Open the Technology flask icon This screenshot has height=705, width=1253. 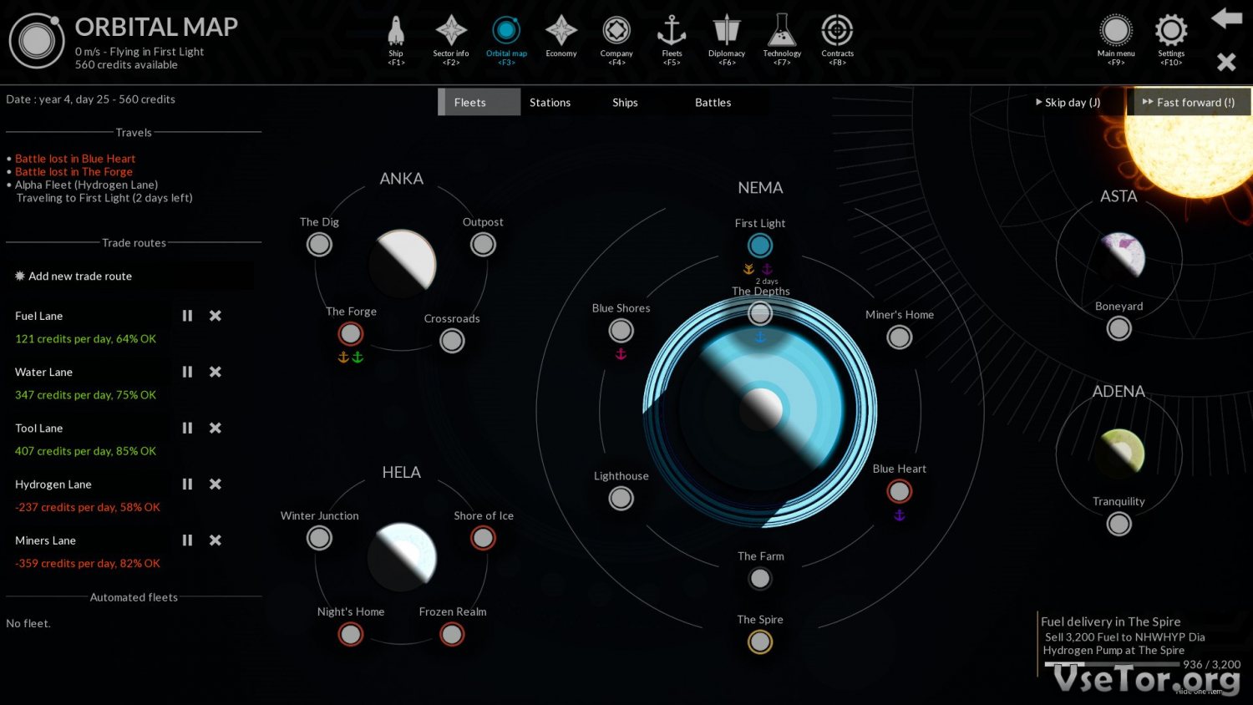point(782,33)
